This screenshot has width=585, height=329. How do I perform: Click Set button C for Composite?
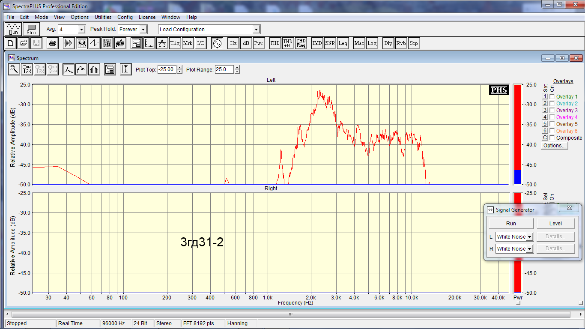click(x=545, y=138)
